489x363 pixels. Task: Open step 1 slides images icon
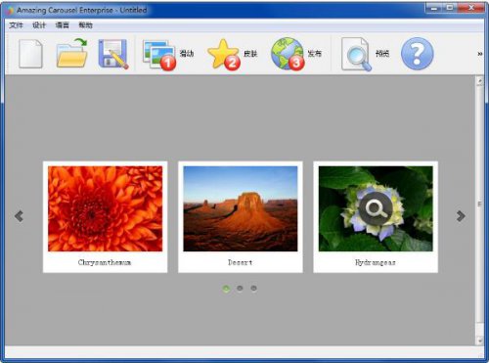tap(159, 55)
